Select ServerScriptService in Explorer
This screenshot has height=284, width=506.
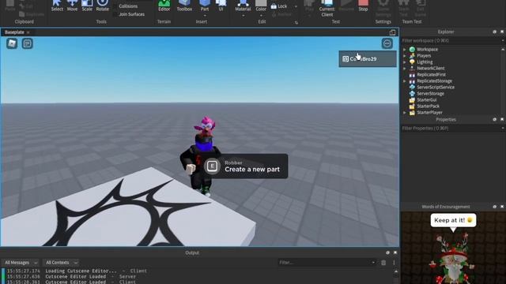pos(436,87)
